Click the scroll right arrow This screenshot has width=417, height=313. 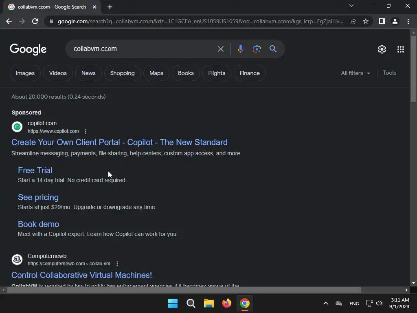coord(407,290)
